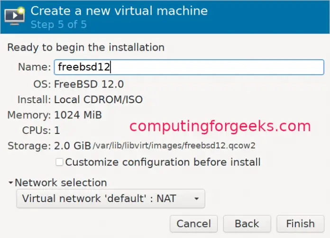Click the Network selection disclosure triangle
Image resolution: width=330 pixels, height=238 pixels.
point(10,183)
